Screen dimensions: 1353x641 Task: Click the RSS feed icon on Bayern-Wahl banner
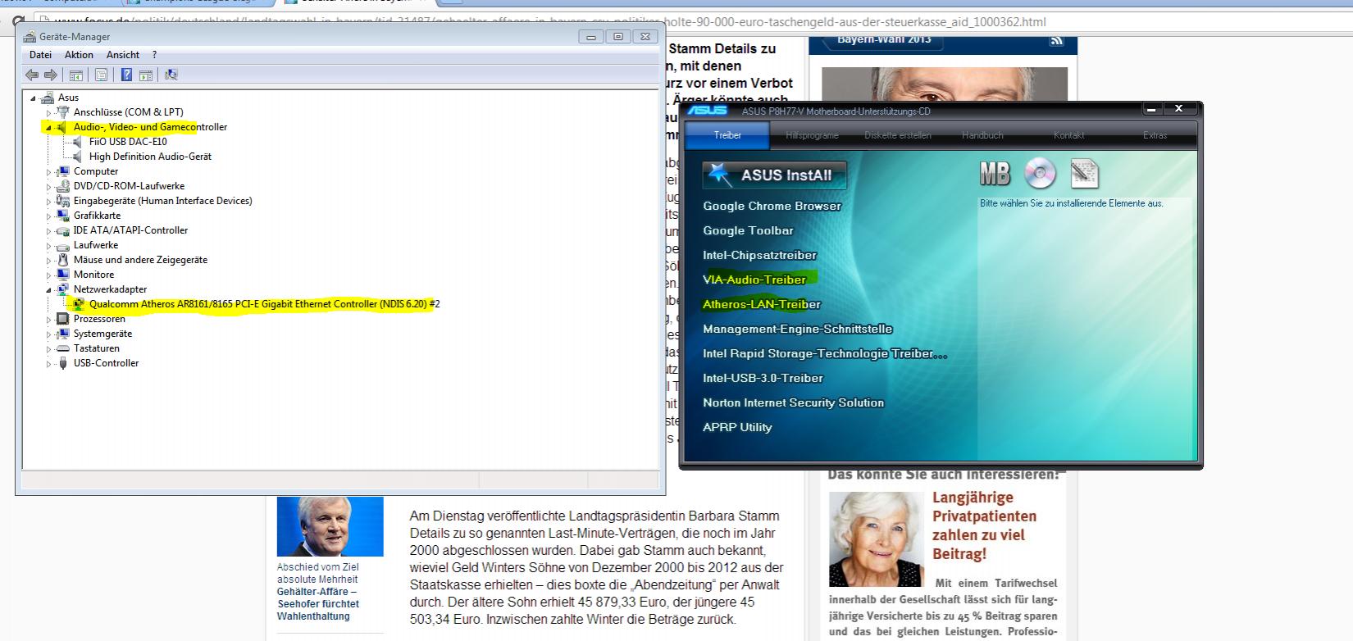coord(1056,40)
